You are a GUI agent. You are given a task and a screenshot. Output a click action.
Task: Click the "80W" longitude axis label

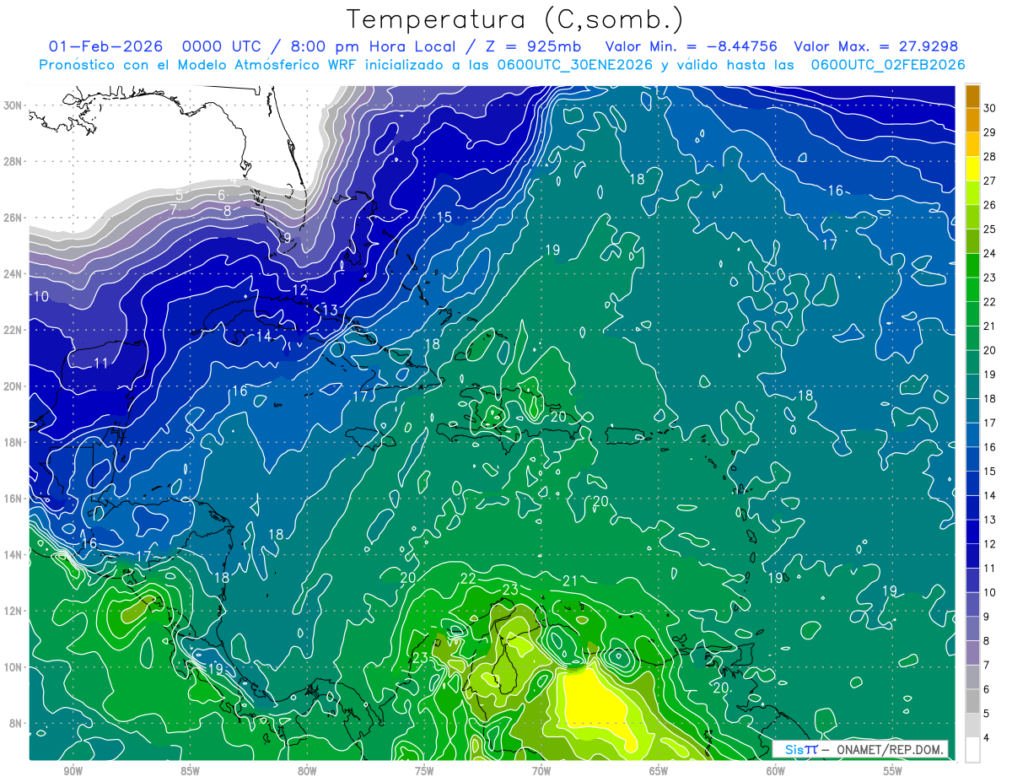click(307, 771)
